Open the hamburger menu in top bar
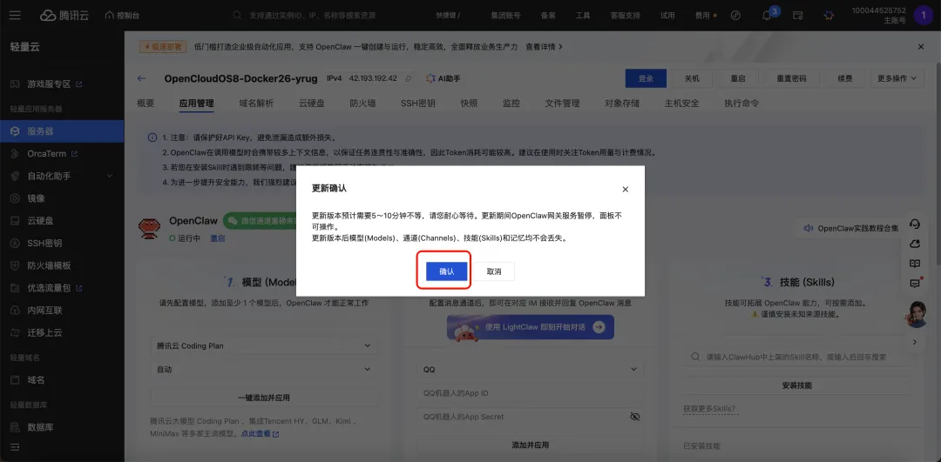941x462 pixels. point(15,15)
